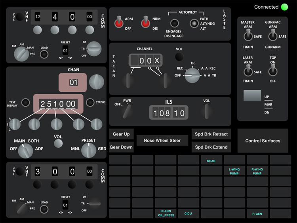This screenshot has width=297, height=223.
Task: Turn the UHF fifth frequency digit knob
Action: (x=97, y=124)
